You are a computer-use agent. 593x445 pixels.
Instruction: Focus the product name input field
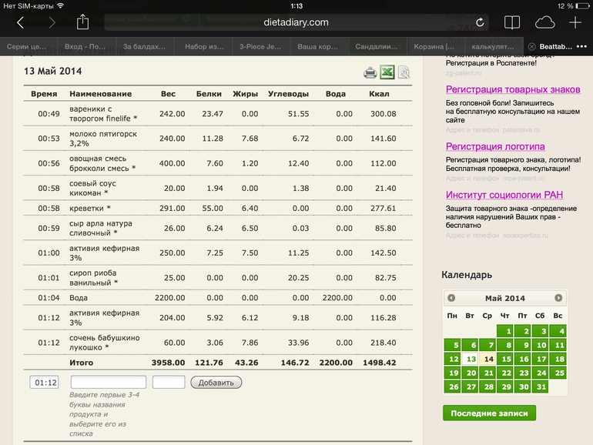tap(108, 382)
